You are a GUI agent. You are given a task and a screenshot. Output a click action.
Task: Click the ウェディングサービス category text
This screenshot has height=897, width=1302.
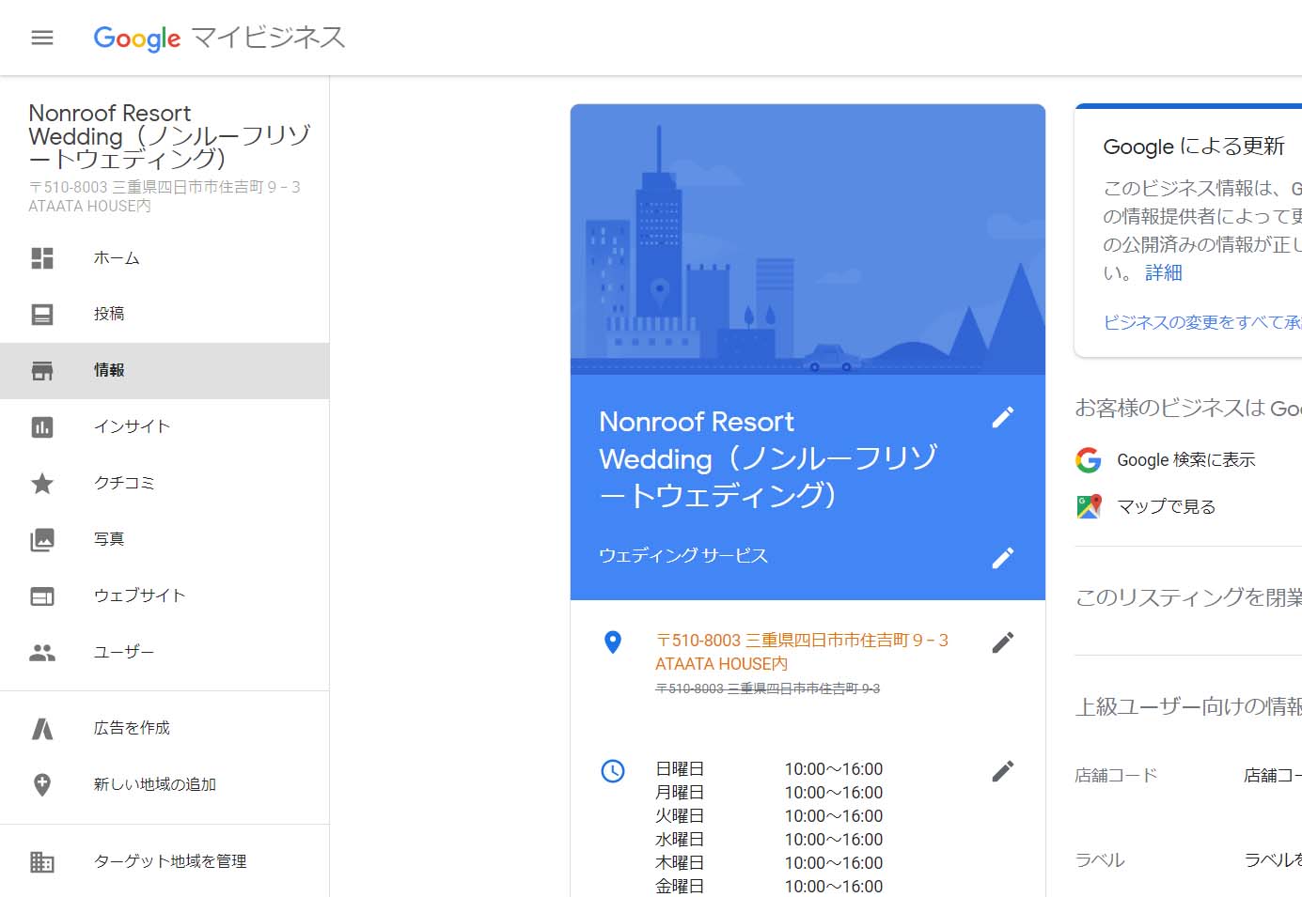tap(683, 555)
